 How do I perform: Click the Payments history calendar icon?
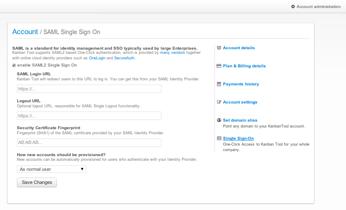219,84
